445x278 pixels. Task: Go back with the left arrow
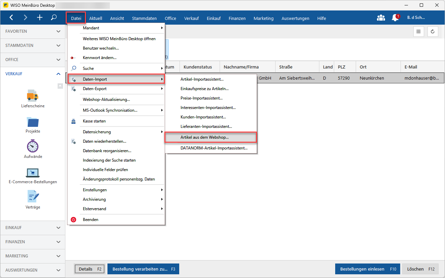click(11, 18)
